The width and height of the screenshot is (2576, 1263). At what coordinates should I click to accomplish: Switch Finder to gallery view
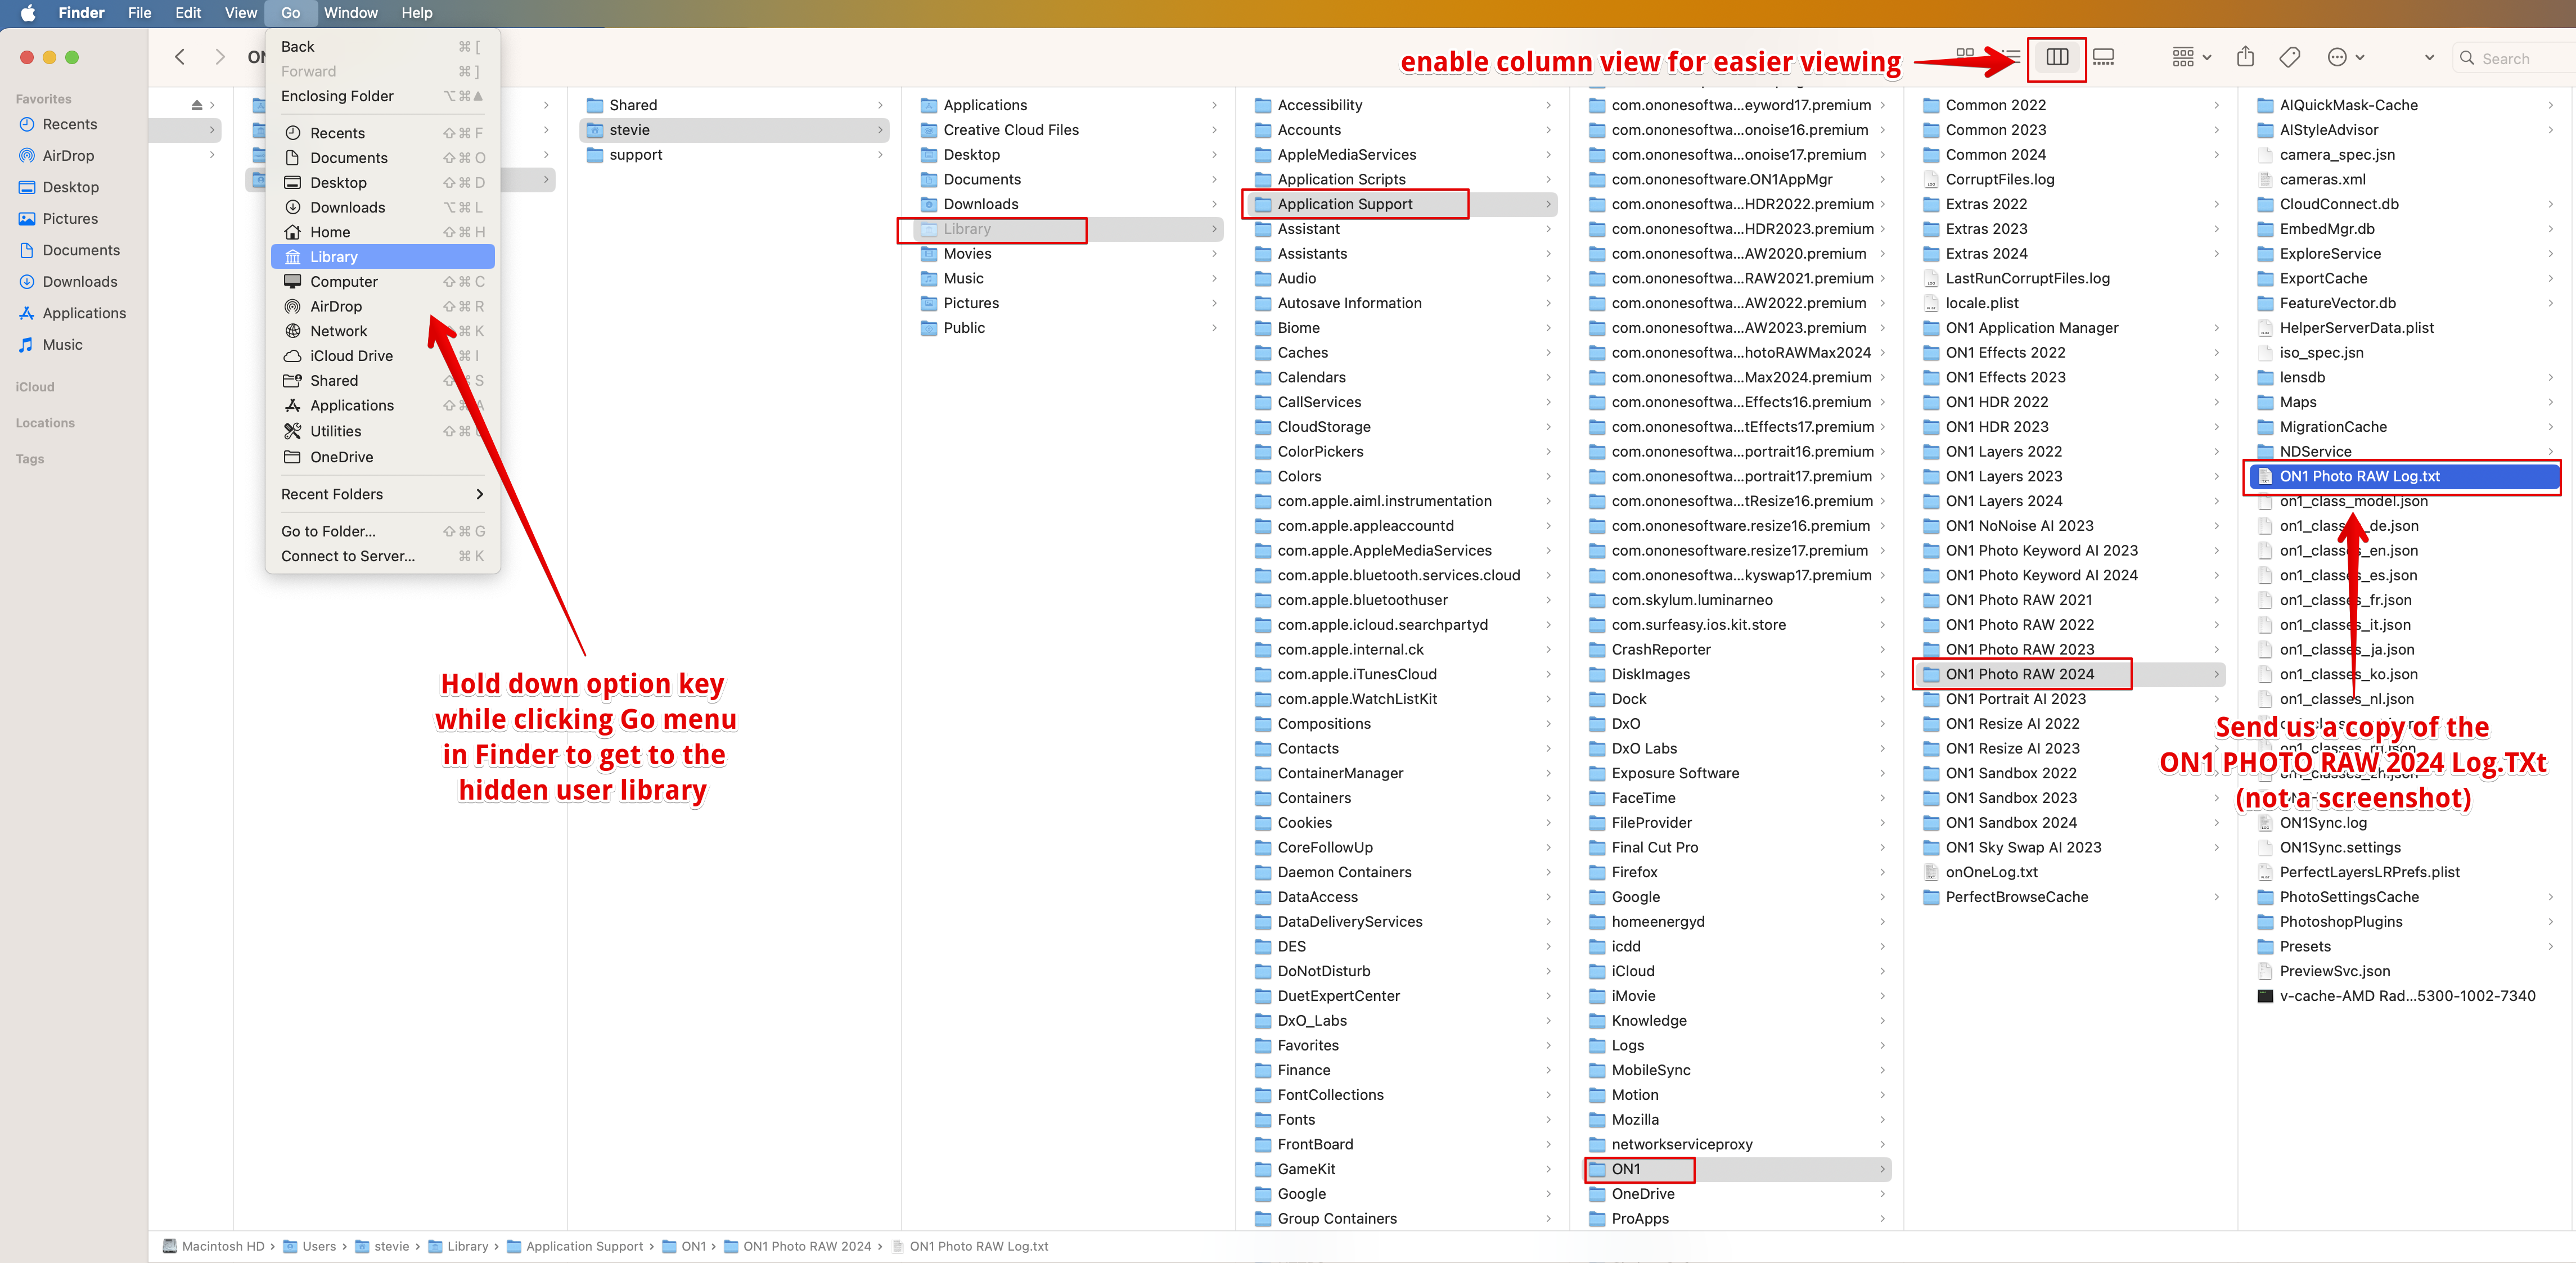pyautogui.click(x=2103, y=58)
